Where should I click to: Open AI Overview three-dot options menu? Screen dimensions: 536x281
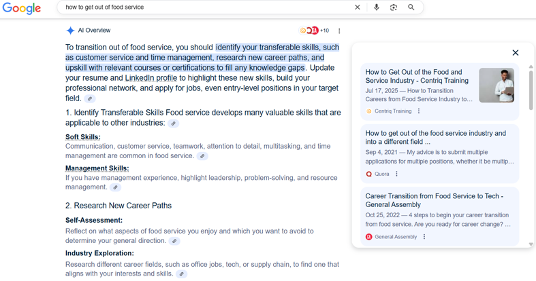click(339, 31)
